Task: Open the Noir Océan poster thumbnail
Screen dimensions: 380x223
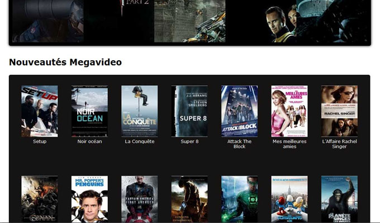Action: 89,111
